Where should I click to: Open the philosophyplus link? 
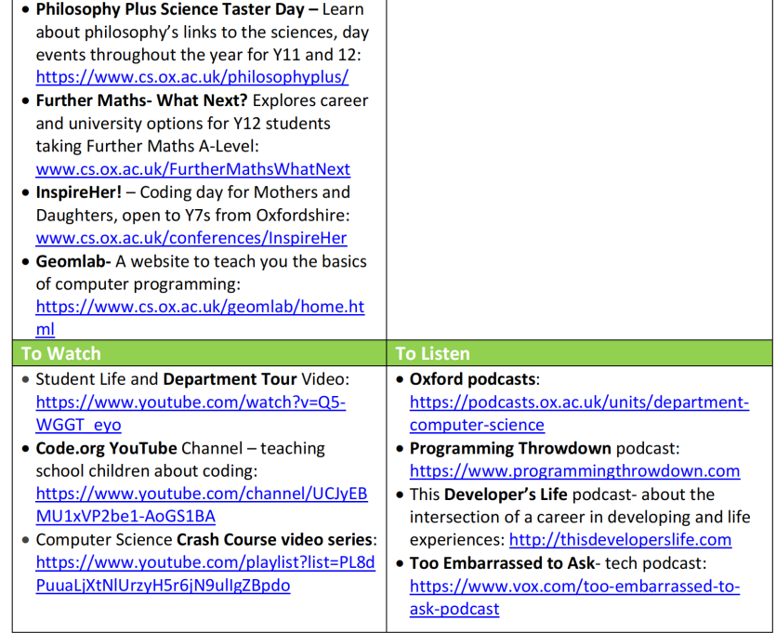192,77
